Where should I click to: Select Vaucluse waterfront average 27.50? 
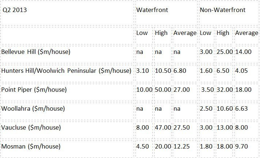coord(181,127)
